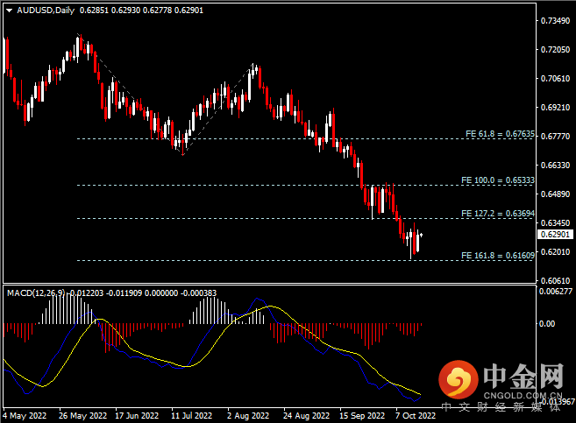Viewport: 576px width, 423px height.
Task: Click the 0.66330 price scale value
Action: (555, 166)
